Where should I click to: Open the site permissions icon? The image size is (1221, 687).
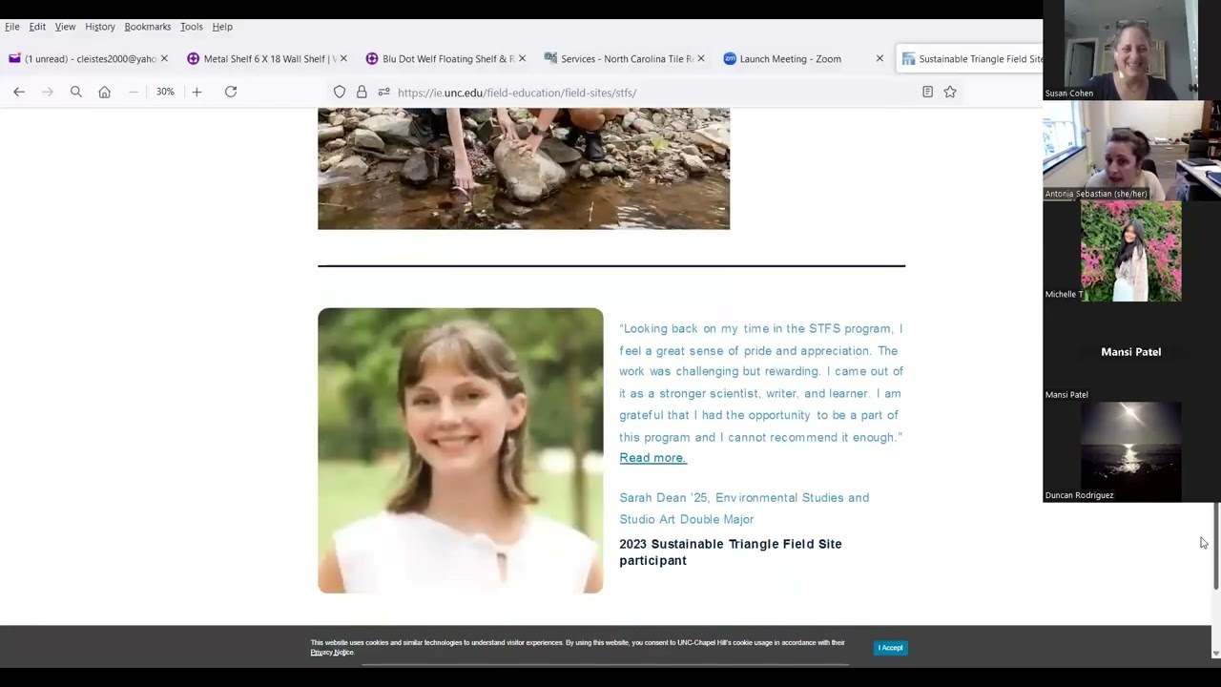[383, 93]
